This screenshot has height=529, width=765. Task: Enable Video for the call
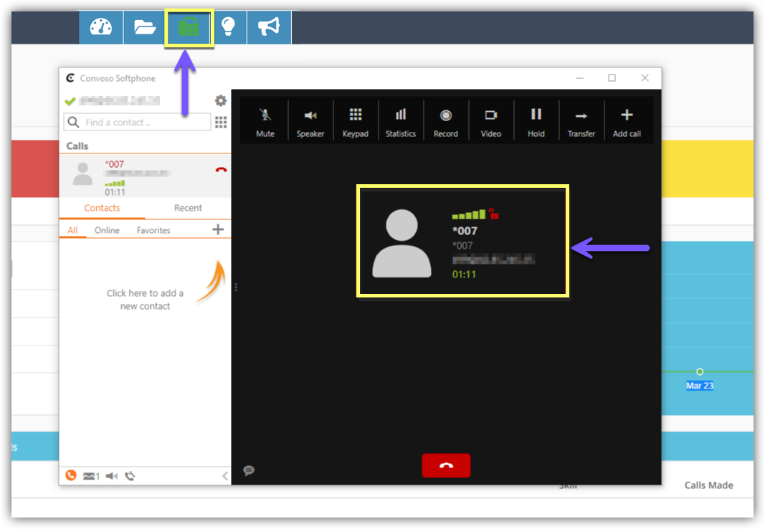click(491, 121)
